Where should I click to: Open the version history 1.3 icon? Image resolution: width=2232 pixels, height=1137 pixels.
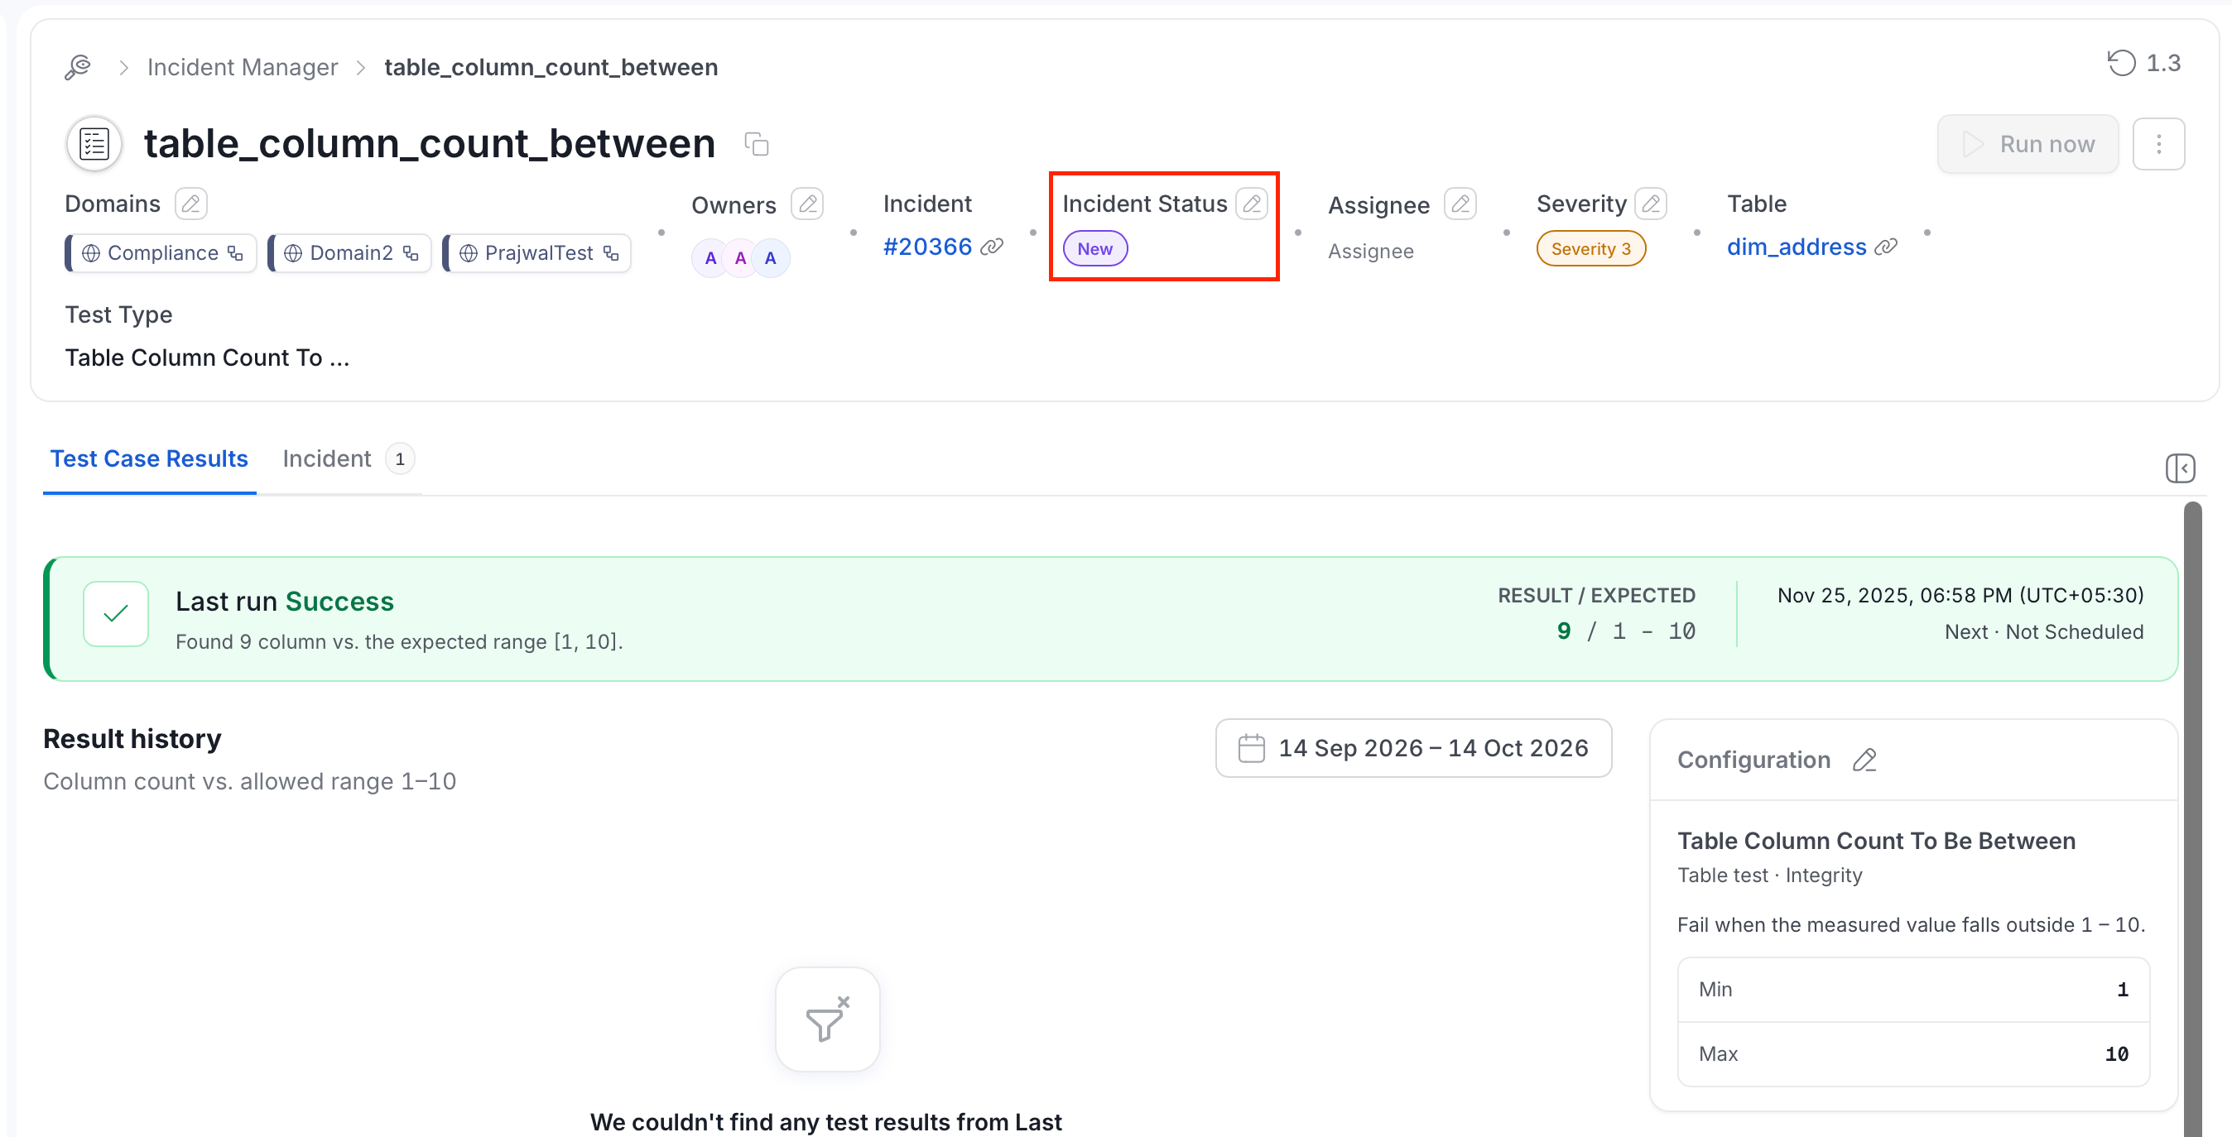pos(2143,62)
